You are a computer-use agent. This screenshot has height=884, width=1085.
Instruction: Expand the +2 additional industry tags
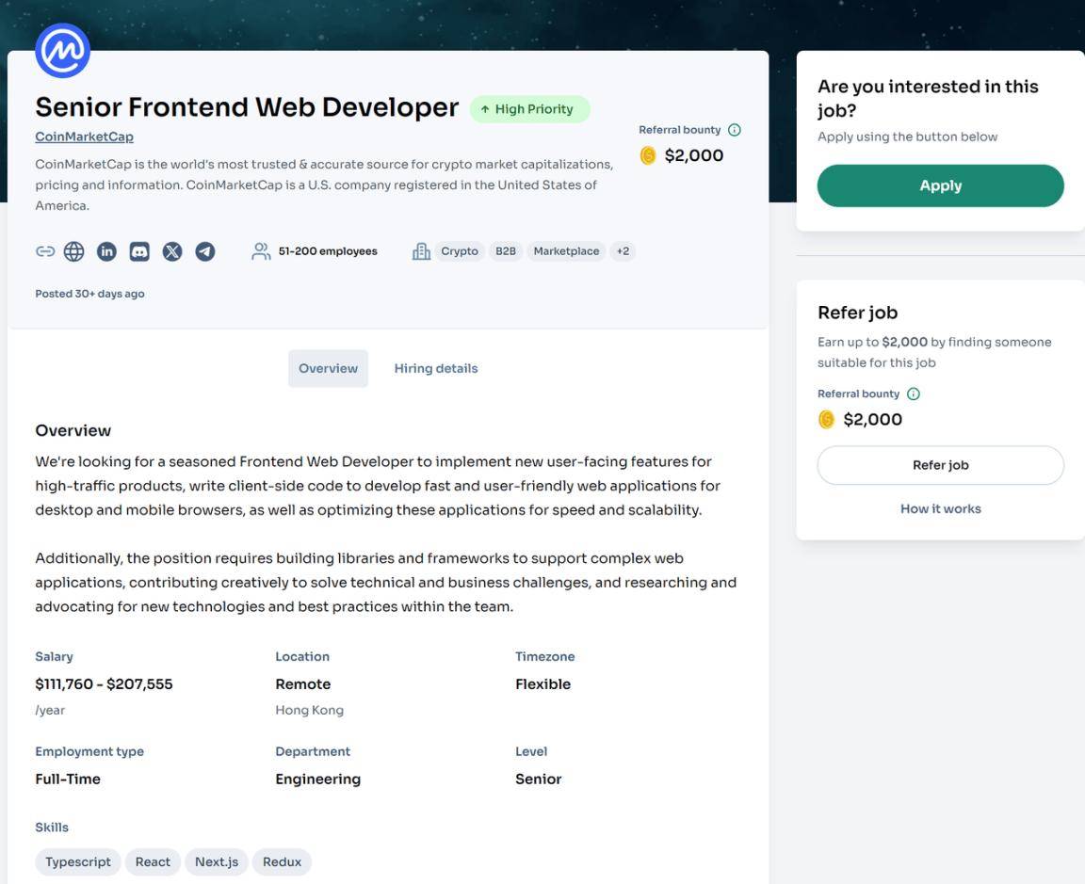click(623, 251)
